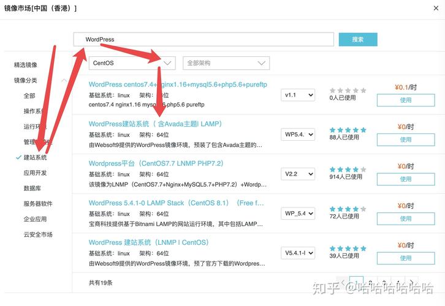
Task: Select the 云安全市场 category
Action: pos(38,234)
